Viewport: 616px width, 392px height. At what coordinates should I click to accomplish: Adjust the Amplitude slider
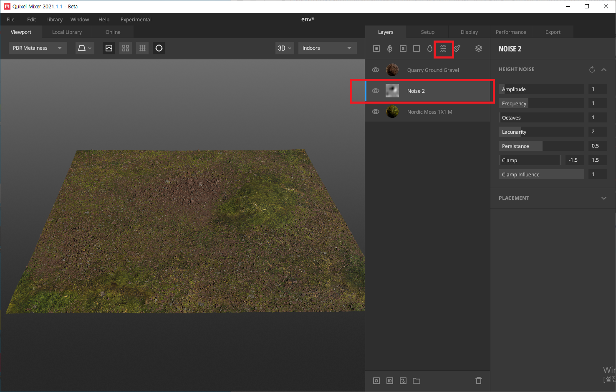click(x=541, y=89)
